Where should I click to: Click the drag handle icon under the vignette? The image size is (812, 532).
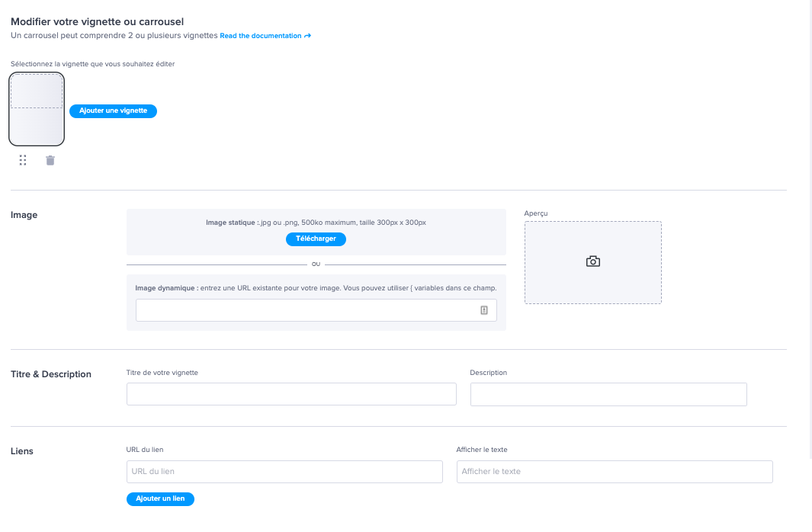[23, 160]
